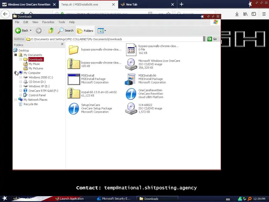The height and width of the screenshot is (202, 269).
Task: Open the Favorites menu
Action: click(x=48, y=22)
